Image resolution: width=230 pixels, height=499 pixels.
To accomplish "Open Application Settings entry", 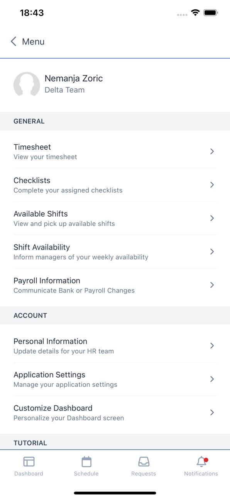I will [x=115, y=379].
